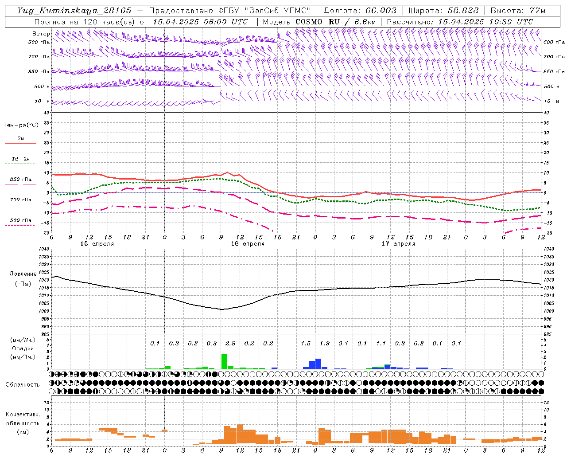The image size is (567, 454).
Task: Click the tallest green precipitation bar
Action: click(x=224, y=361)
